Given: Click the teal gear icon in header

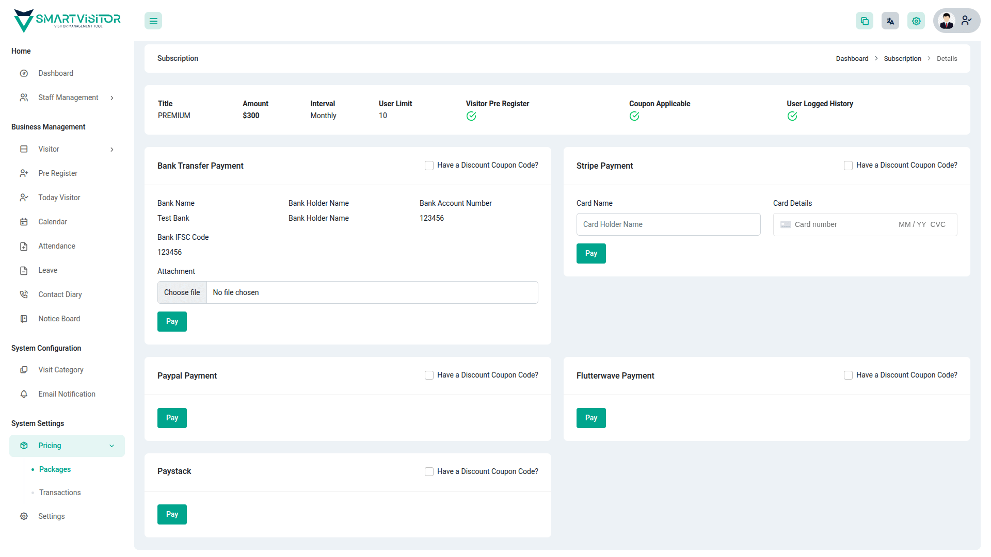Looking at the screenshot, I should (x=916, y=21).
